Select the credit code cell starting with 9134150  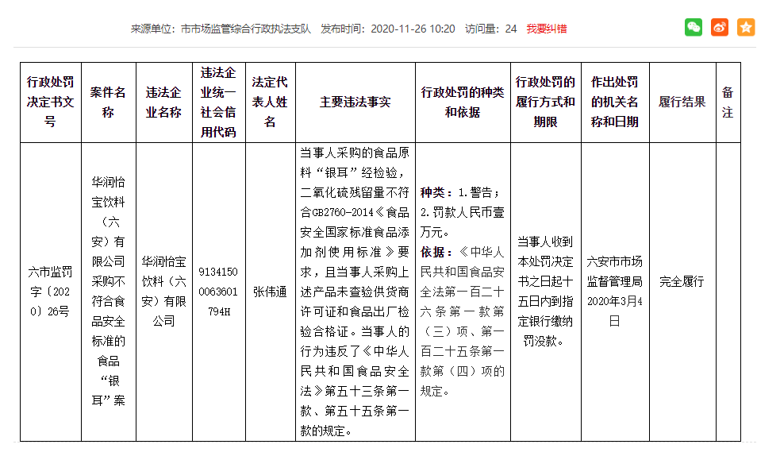tap(218, 291)
